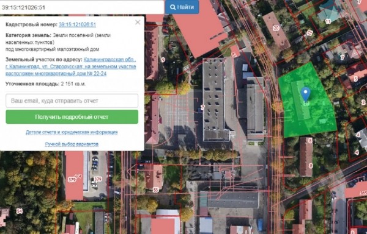
Task: Click Получить подробный отчет button
Action: coord(72,117)
